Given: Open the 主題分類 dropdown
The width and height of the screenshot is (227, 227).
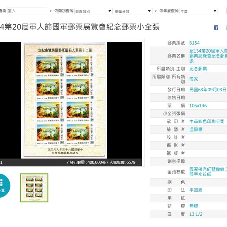Looking at the screenshot, I should coord(133,11).
